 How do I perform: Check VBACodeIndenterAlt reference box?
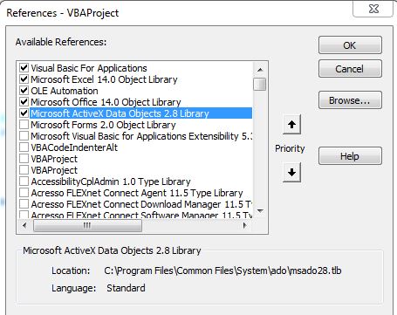pyautogui.click(x=24, y=147)
